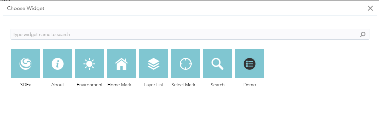Select the Home Marker house icon
The image size is (379, 127).
(121, 64)
